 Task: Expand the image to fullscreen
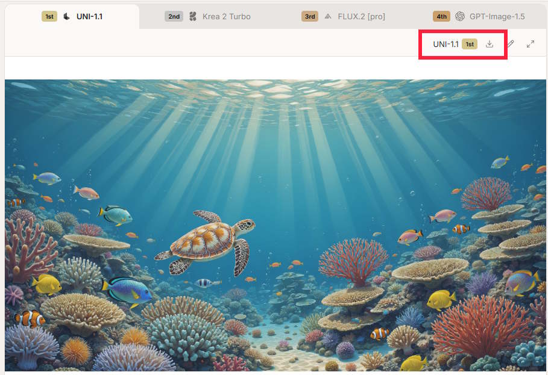(x=531, y=44)
